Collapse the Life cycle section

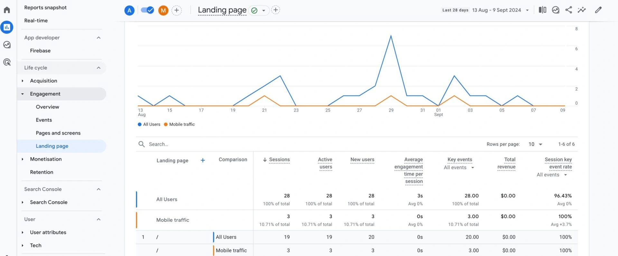98,68
